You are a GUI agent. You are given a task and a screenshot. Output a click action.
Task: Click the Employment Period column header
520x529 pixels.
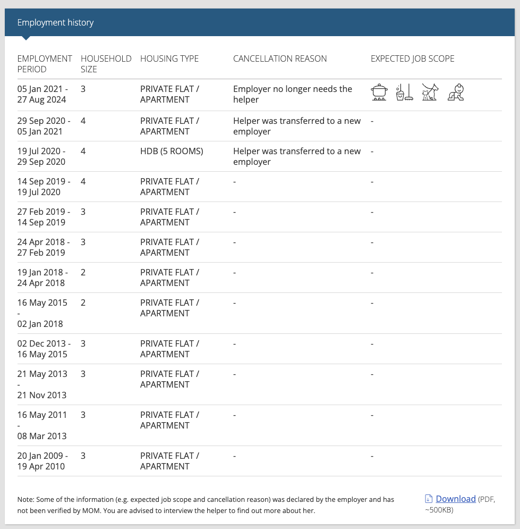click(45, 64)
